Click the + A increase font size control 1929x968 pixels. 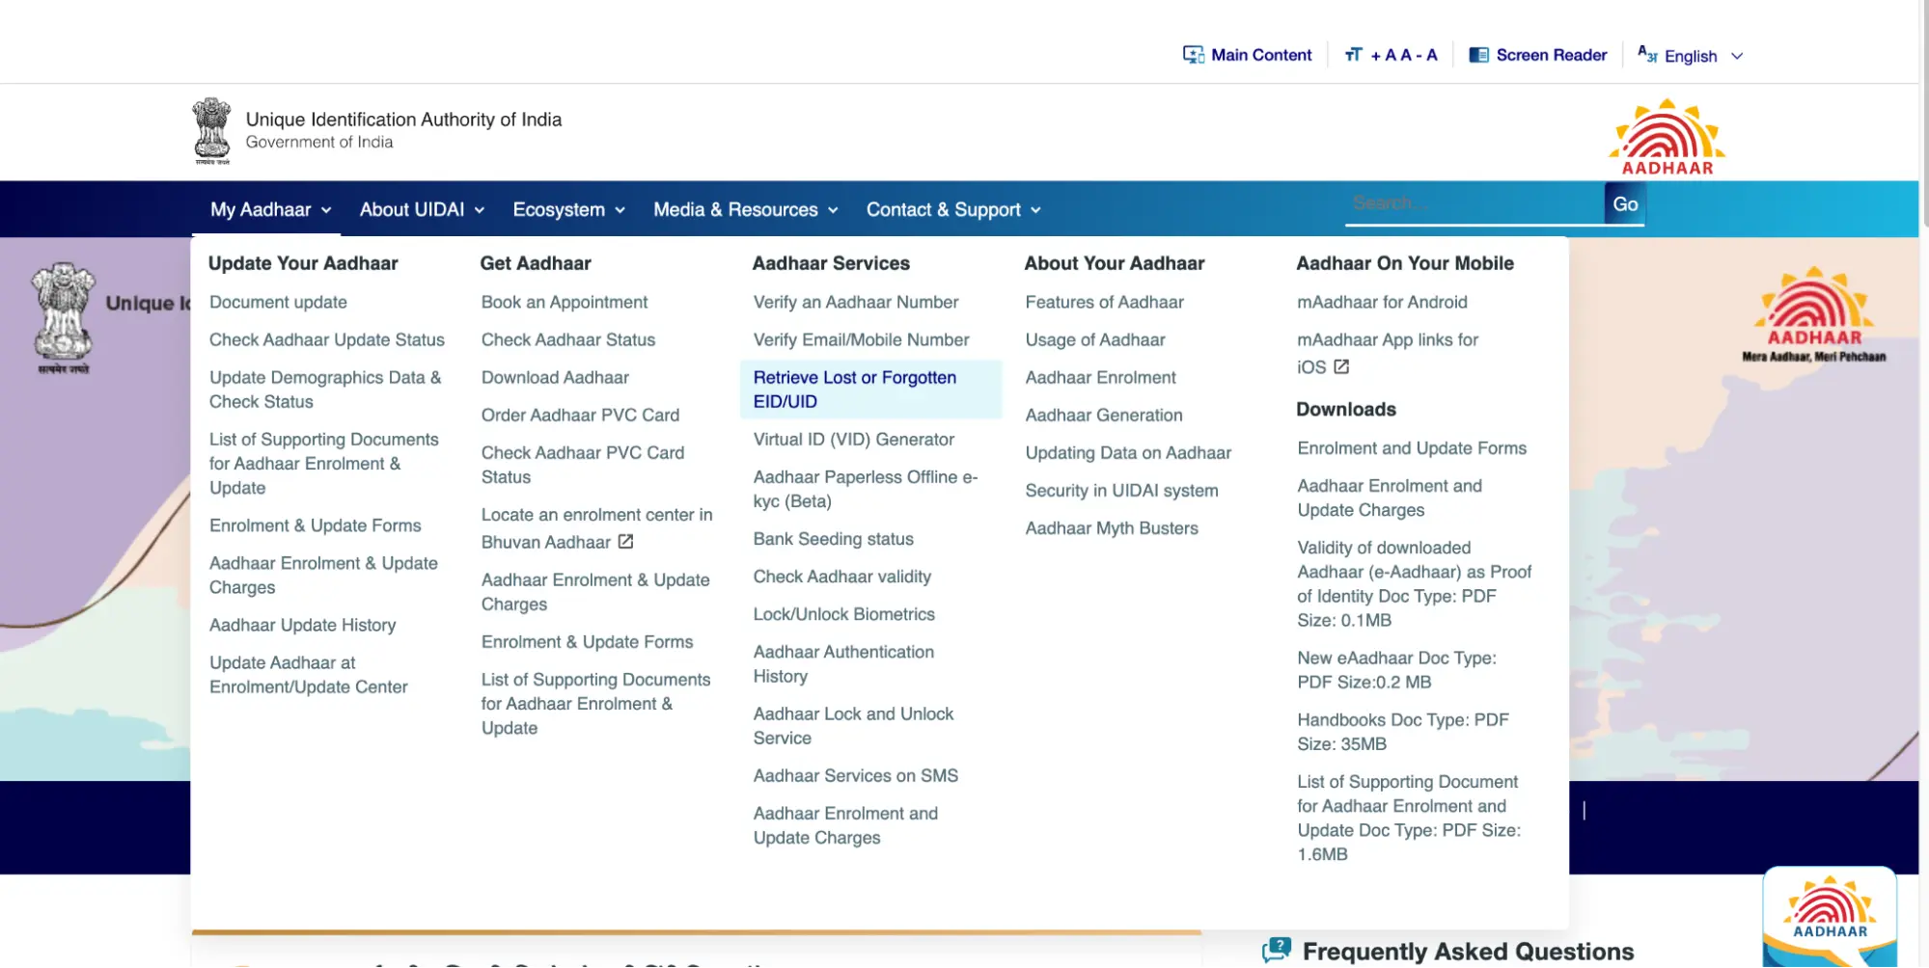pyautogui.click(x=1383, y=55)
